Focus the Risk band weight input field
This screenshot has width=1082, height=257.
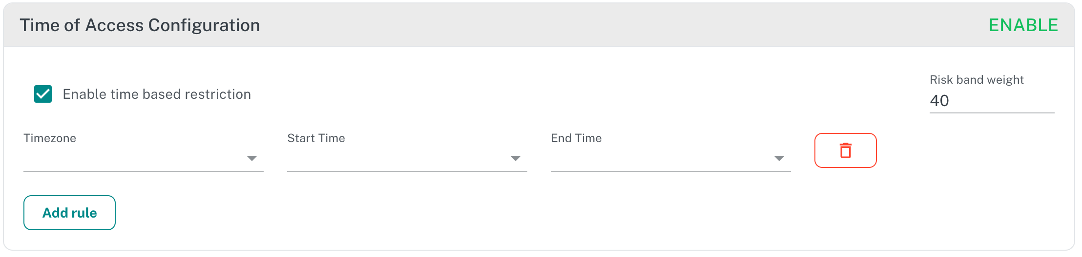pos(992,101)
